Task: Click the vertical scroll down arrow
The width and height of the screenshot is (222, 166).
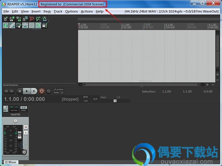Action: coord(218,70)
